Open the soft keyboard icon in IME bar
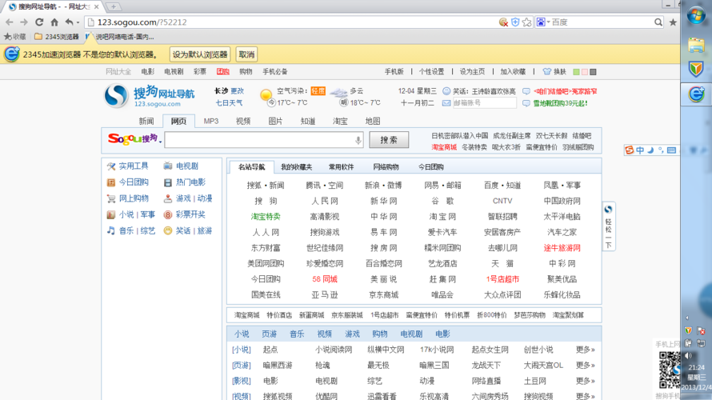The height and width of the screenshot is (400, 712). point(672,150)
